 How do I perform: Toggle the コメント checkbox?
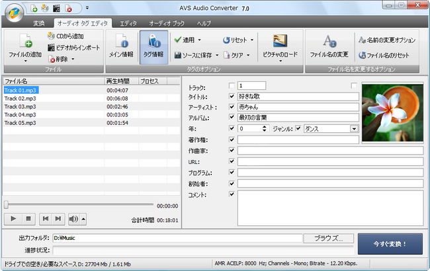pyautogui.click(x=232, y=194)
